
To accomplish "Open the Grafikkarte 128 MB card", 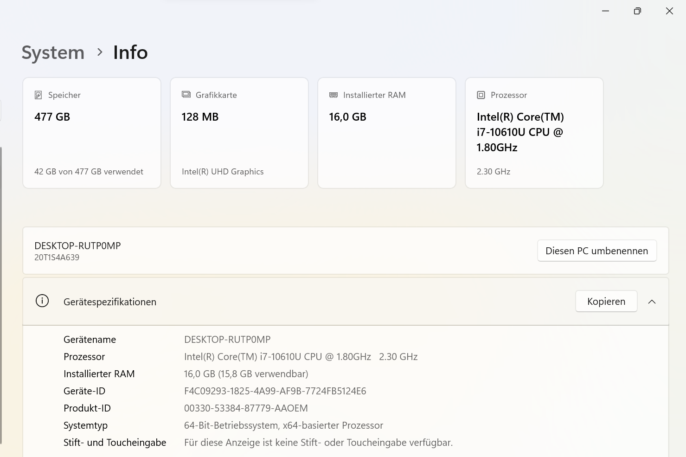I will coord(239,133).
